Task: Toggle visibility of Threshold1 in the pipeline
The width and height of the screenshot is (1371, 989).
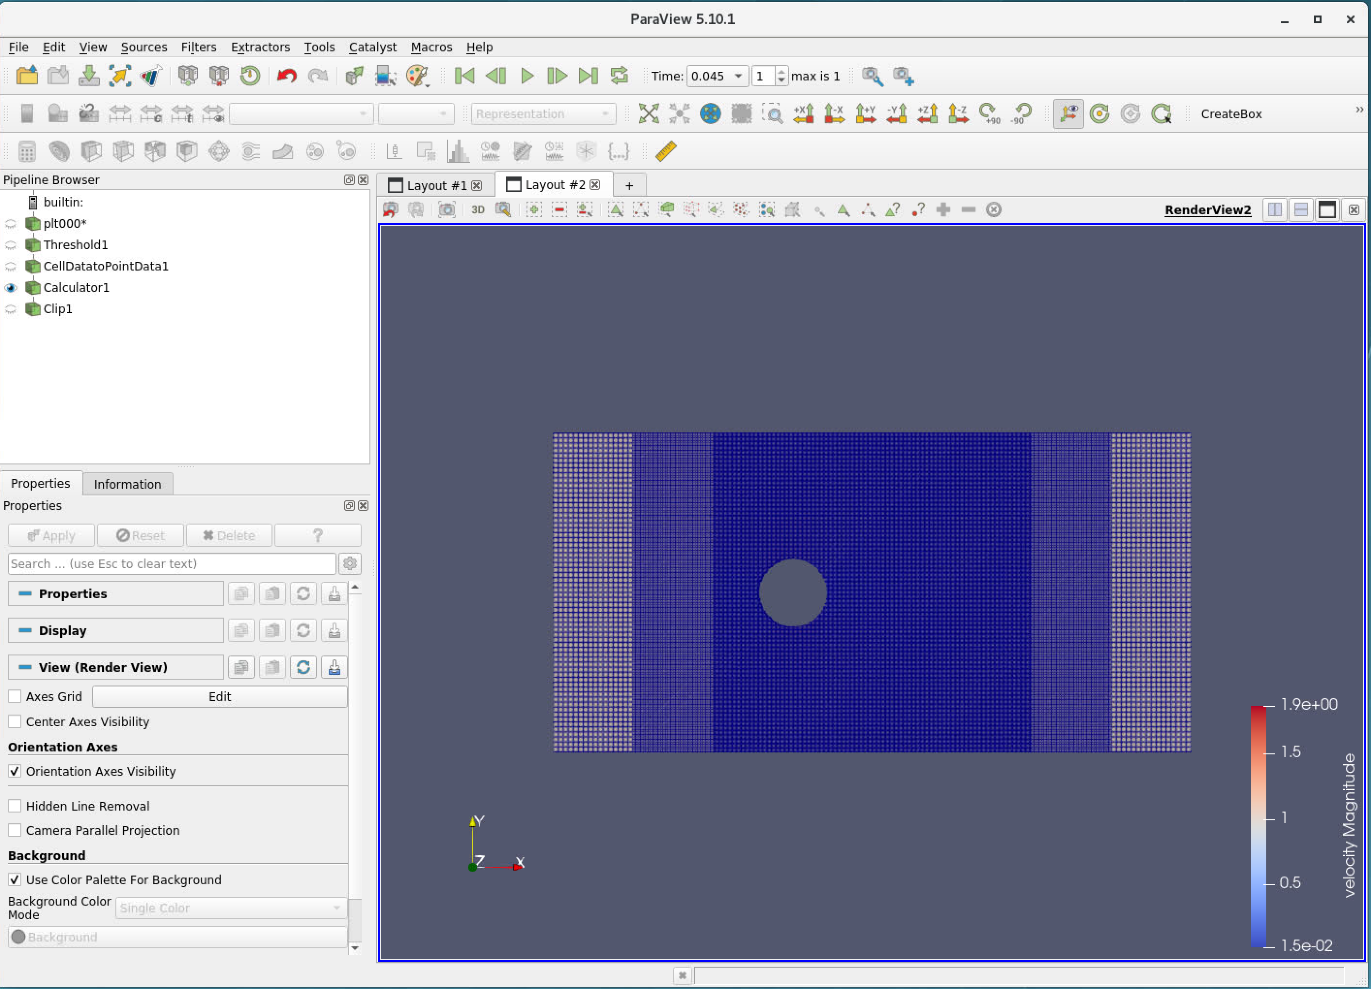Action: tap(11, 245)
